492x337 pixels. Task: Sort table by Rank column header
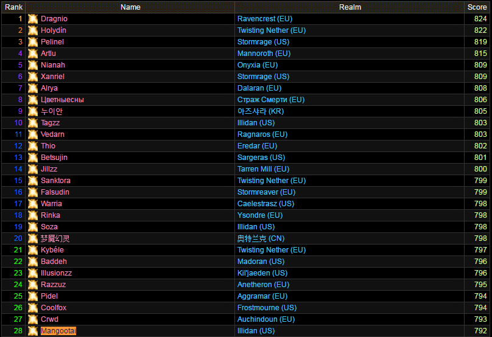[13, 7]
